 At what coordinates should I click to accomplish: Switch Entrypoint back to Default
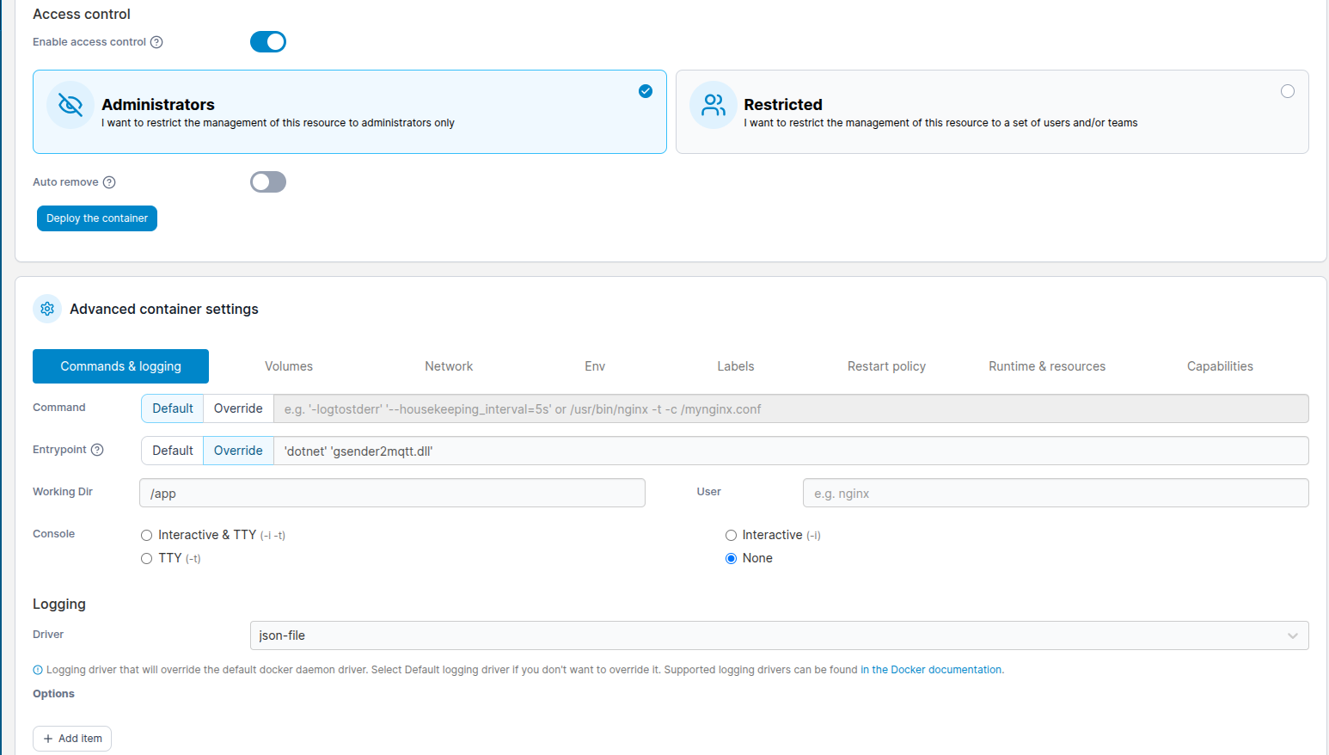tap(173, 451)
